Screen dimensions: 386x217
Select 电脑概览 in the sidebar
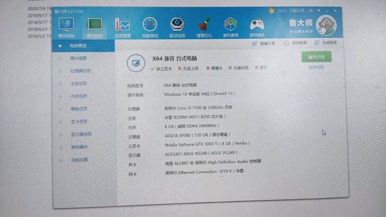pos(83,46)
